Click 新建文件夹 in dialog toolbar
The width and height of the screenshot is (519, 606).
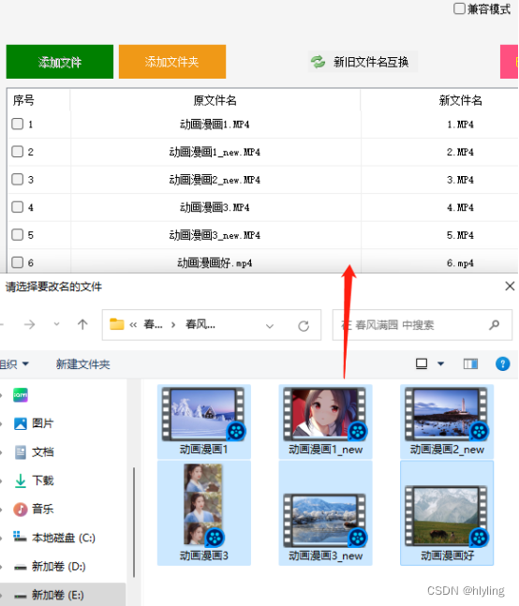pos(83,364)
